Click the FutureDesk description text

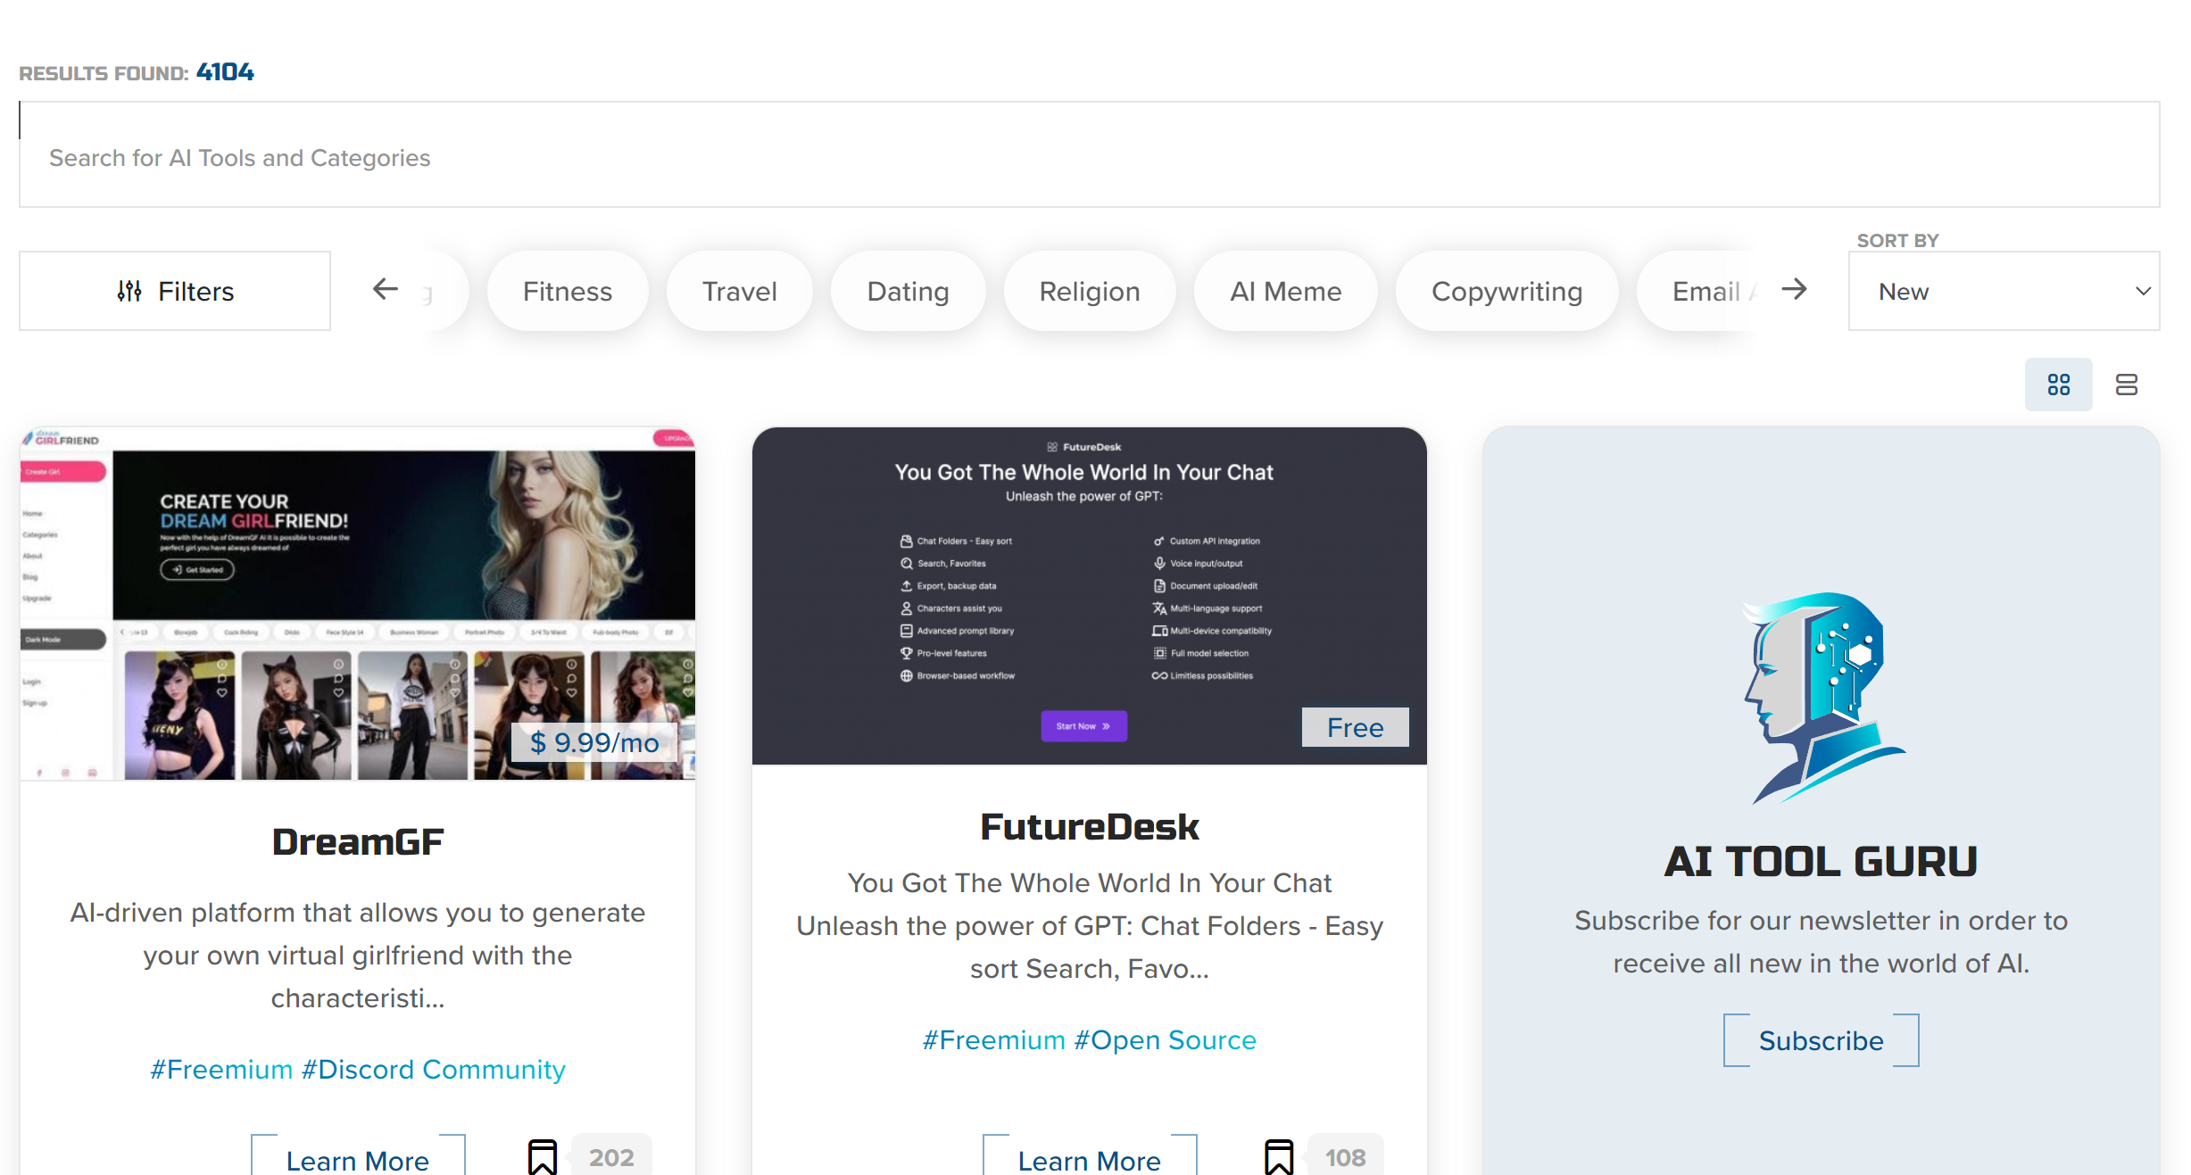(x=1090, y=925)
